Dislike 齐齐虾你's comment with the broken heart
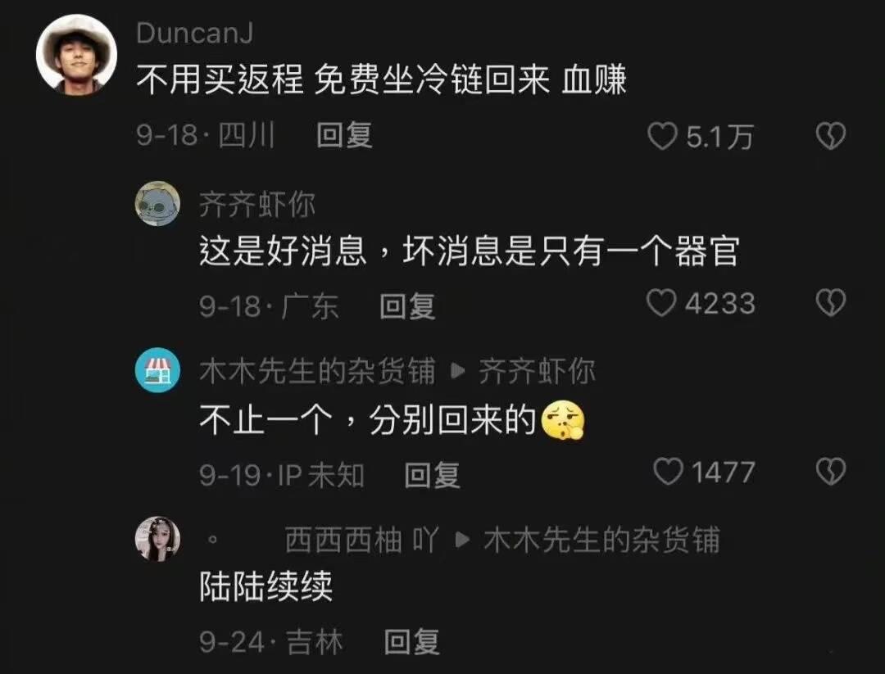Screen dimensions: 885x674 831,303
